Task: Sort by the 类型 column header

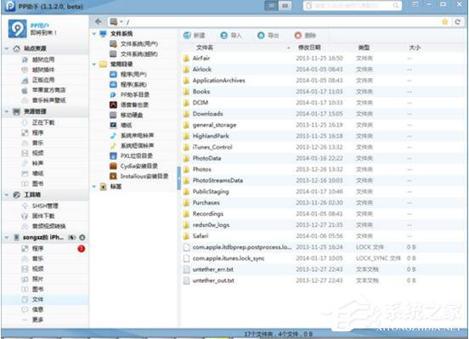Action: (x=364, y=48)
